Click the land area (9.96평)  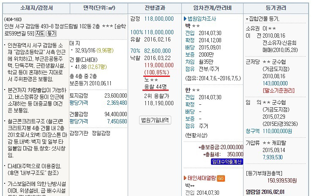point(105,51)
